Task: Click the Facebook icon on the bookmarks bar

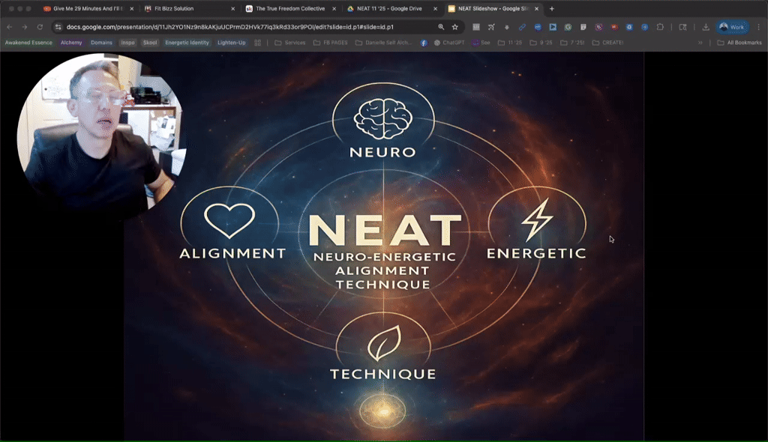Action: (x=424, y=43)
